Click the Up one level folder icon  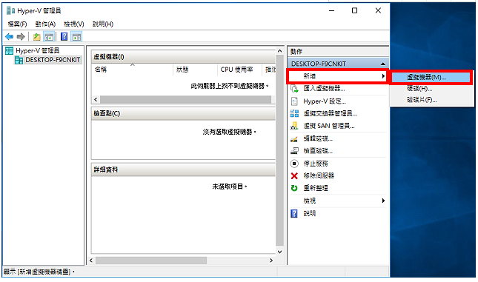[x=36, y=37]
